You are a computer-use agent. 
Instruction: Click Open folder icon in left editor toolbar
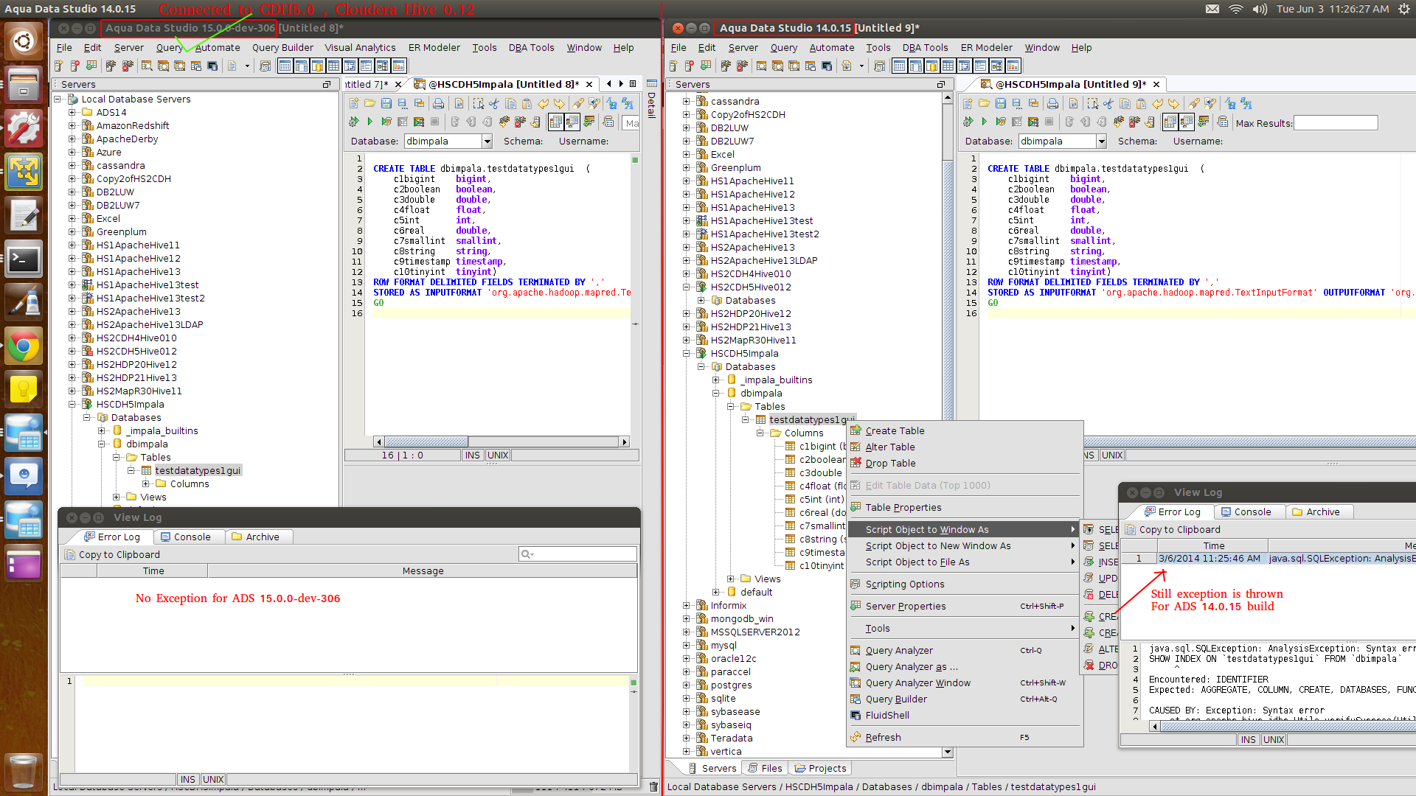point(369,104)
